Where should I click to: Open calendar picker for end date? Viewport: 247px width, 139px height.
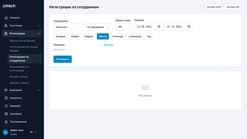pos(189,27)
